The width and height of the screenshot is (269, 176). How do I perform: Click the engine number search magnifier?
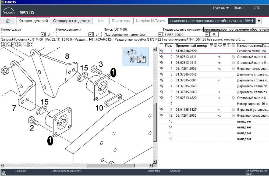[97, 34]
